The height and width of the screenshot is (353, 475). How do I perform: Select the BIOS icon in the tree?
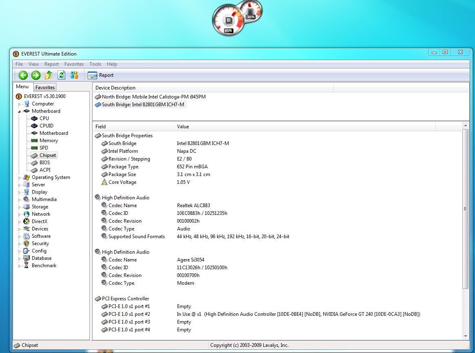pyautogui.click(x=34, y=163)
